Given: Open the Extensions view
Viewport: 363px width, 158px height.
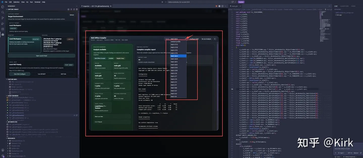Looking at the screenshot, I should [3, 29].
